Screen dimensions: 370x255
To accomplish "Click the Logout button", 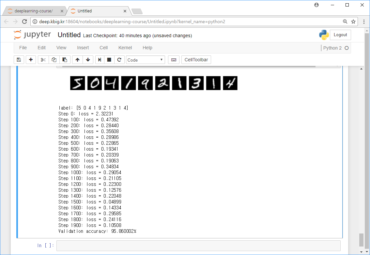I will click(x=340, y=35).
